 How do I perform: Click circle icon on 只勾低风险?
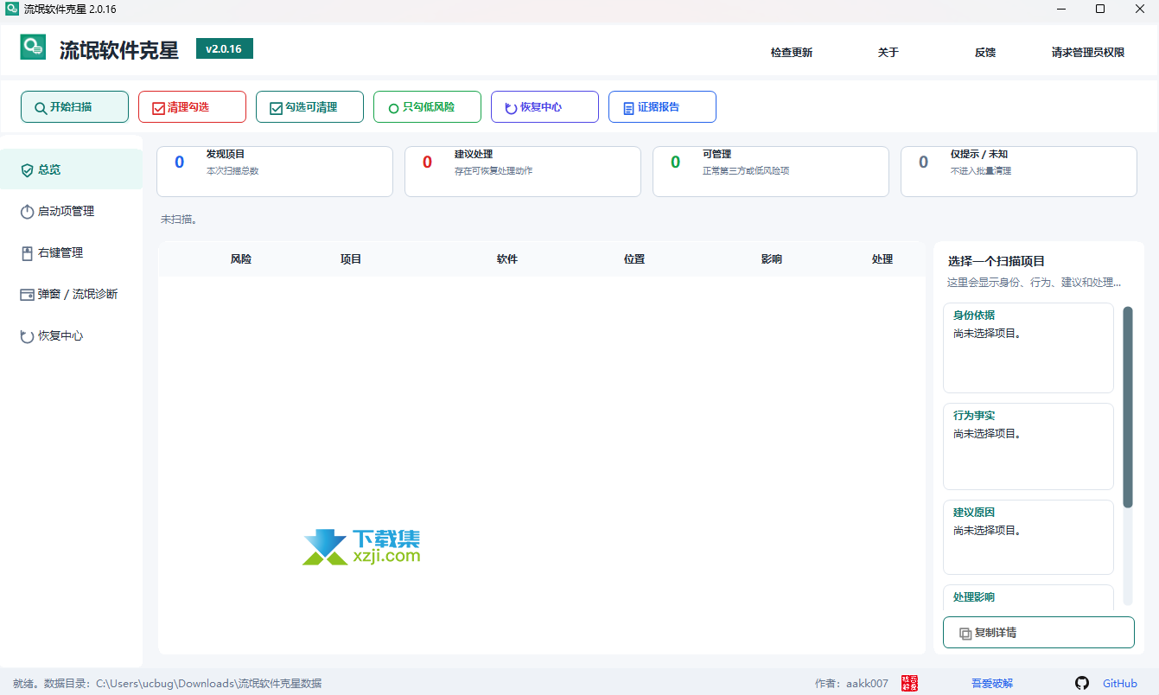pyautogui.click(x=393, y=108)
